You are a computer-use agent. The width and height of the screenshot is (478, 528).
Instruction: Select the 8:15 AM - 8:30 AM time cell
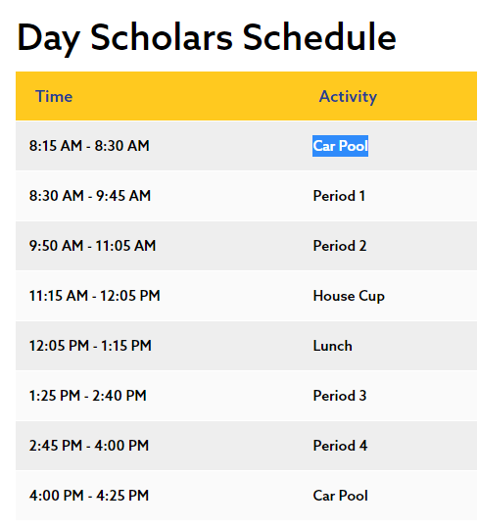(89, 146)
